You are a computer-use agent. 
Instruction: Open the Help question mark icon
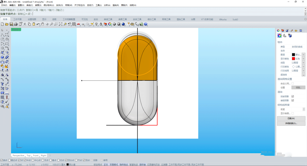(146, 24)
